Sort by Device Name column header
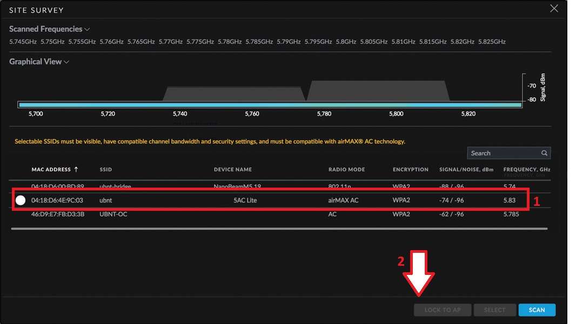Screen dimensions: 576x324 232,170
